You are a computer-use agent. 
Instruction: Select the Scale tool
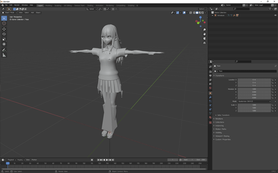coord(4,39)
